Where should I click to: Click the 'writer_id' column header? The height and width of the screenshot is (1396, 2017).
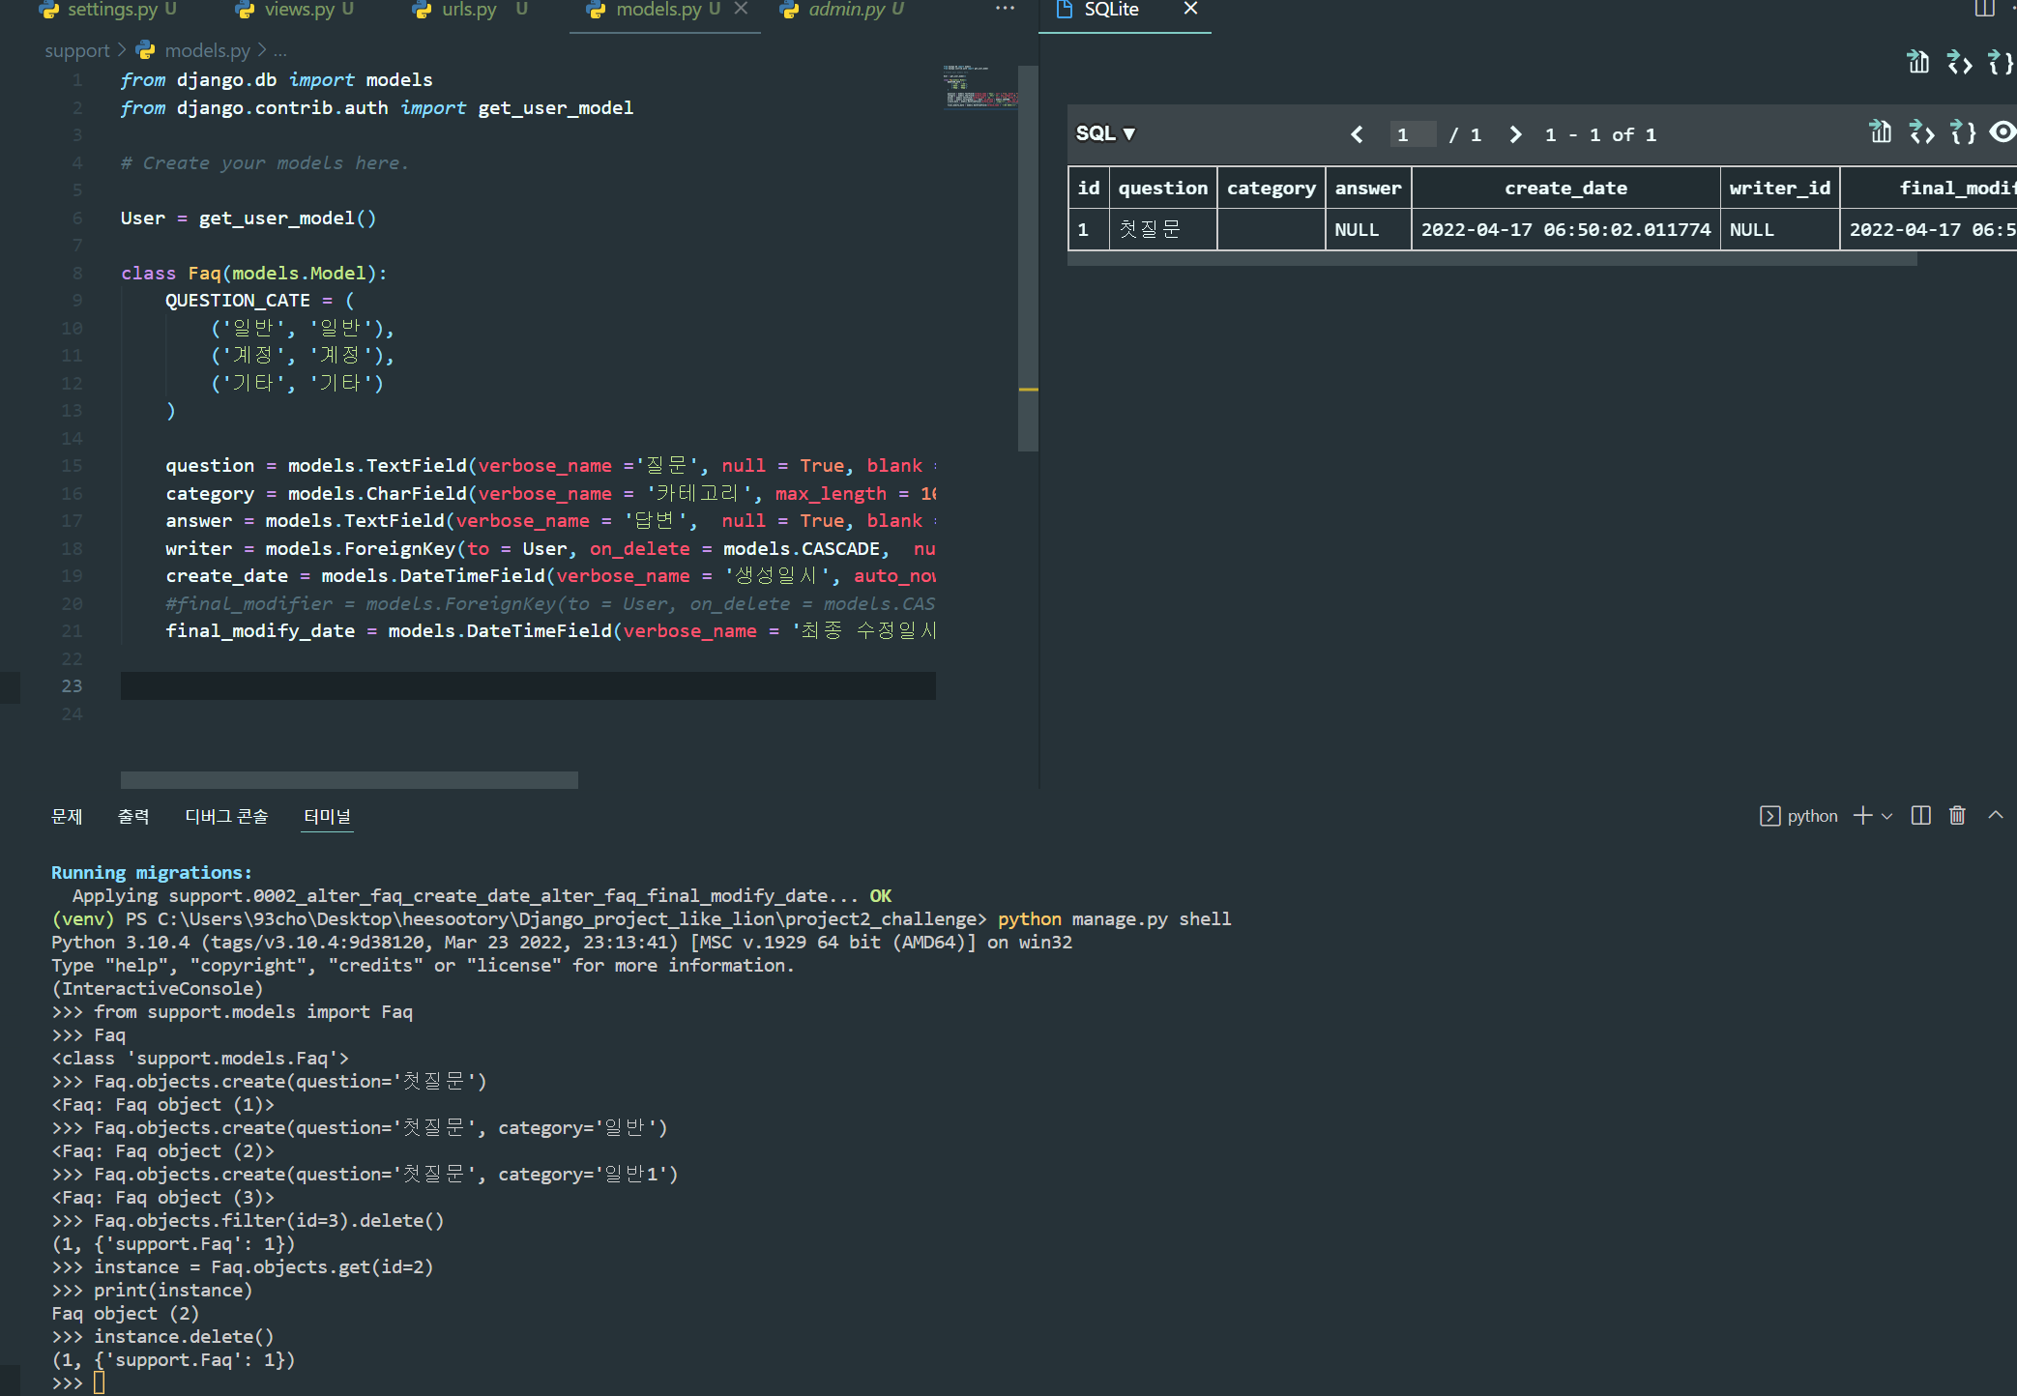(1780, 189)
